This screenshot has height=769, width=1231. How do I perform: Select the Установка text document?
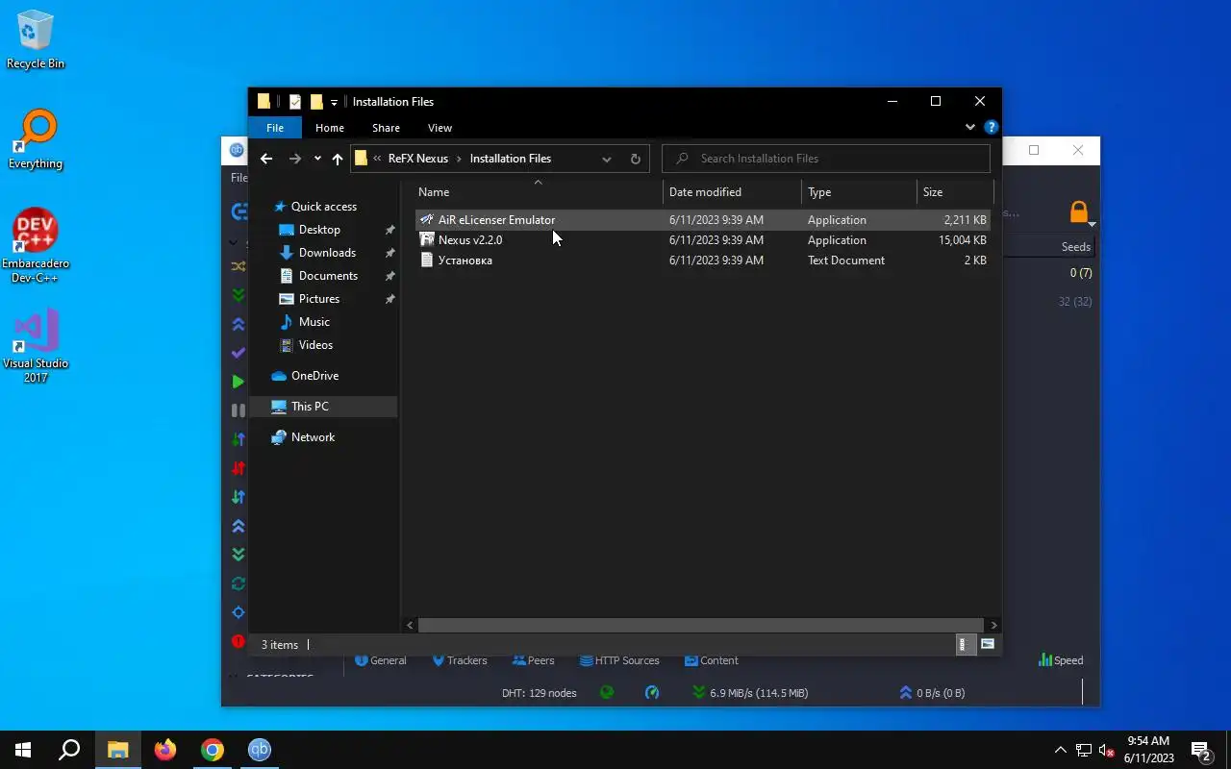point(702,260)
